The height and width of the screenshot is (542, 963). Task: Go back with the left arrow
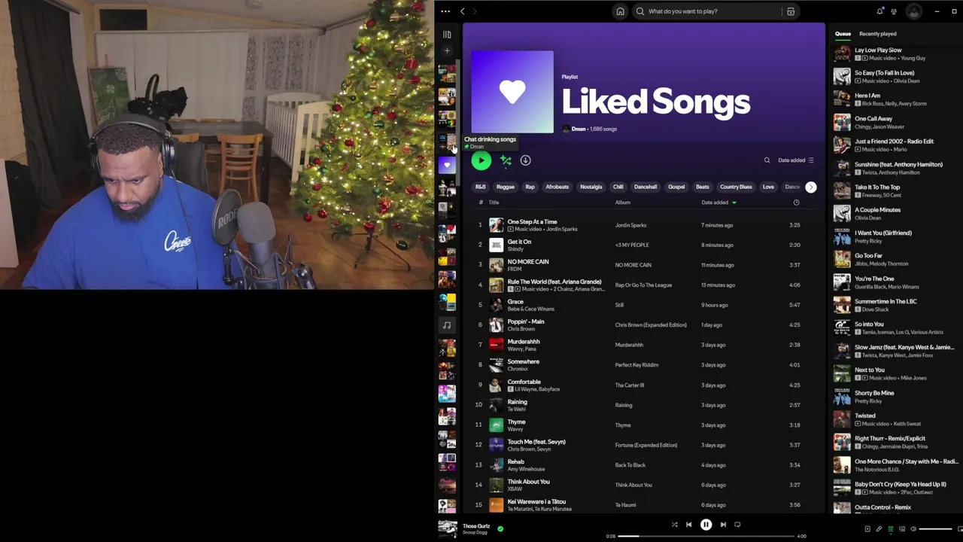pos(463,11)
